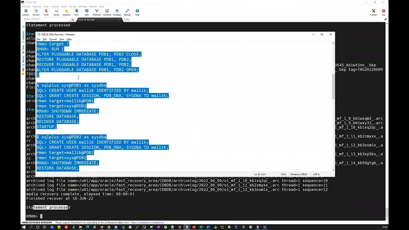This screenshot has height=230, width=409.
Task: Click 'Windows (CRLF)' in Notepad status bar
Action: 298,174
